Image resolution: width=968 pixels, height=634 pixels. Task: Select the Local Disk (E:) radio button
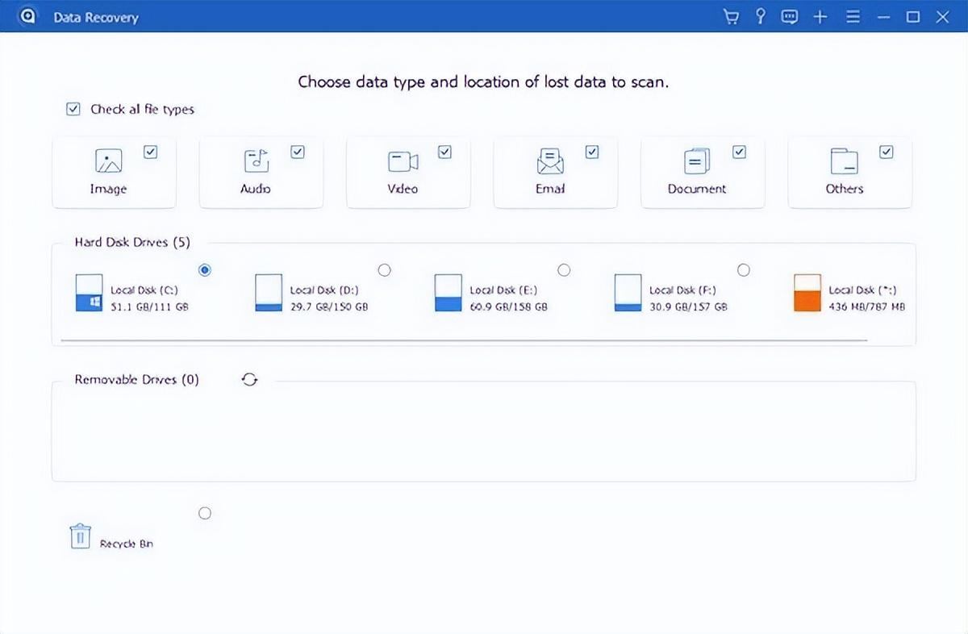click(564, 270)
